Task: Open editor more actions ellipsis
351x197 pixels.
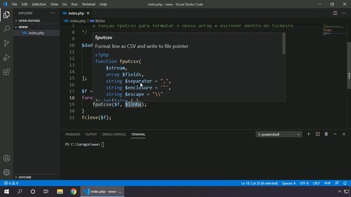Action: [344, 13]
